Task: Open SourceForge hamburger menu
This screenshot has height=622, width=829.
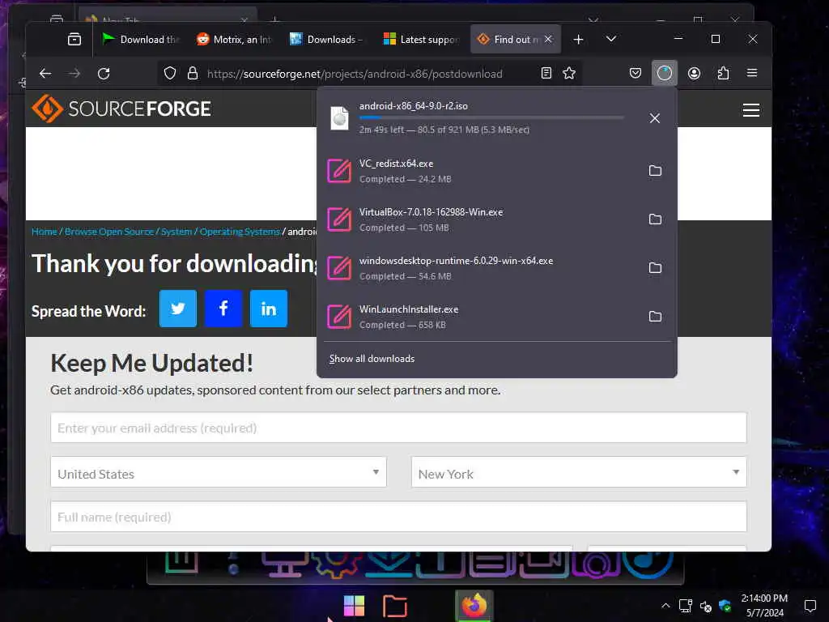Action: pyautogui.click(x=751, y=109)
